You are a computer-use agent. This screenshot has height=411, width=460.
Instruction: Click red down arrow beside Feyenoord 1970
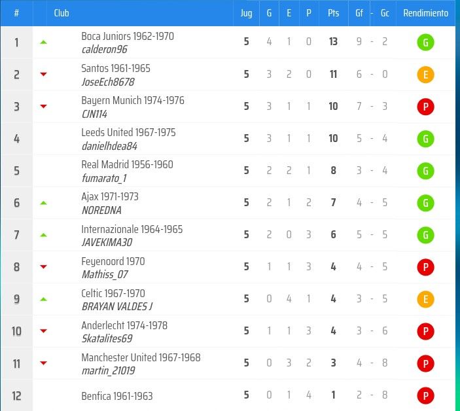click(x=43, y=266)
